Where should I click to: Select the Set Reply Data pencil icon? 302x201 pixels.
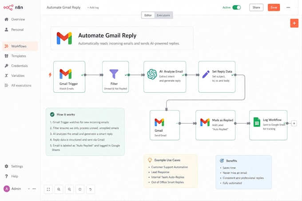click(206, 74)
